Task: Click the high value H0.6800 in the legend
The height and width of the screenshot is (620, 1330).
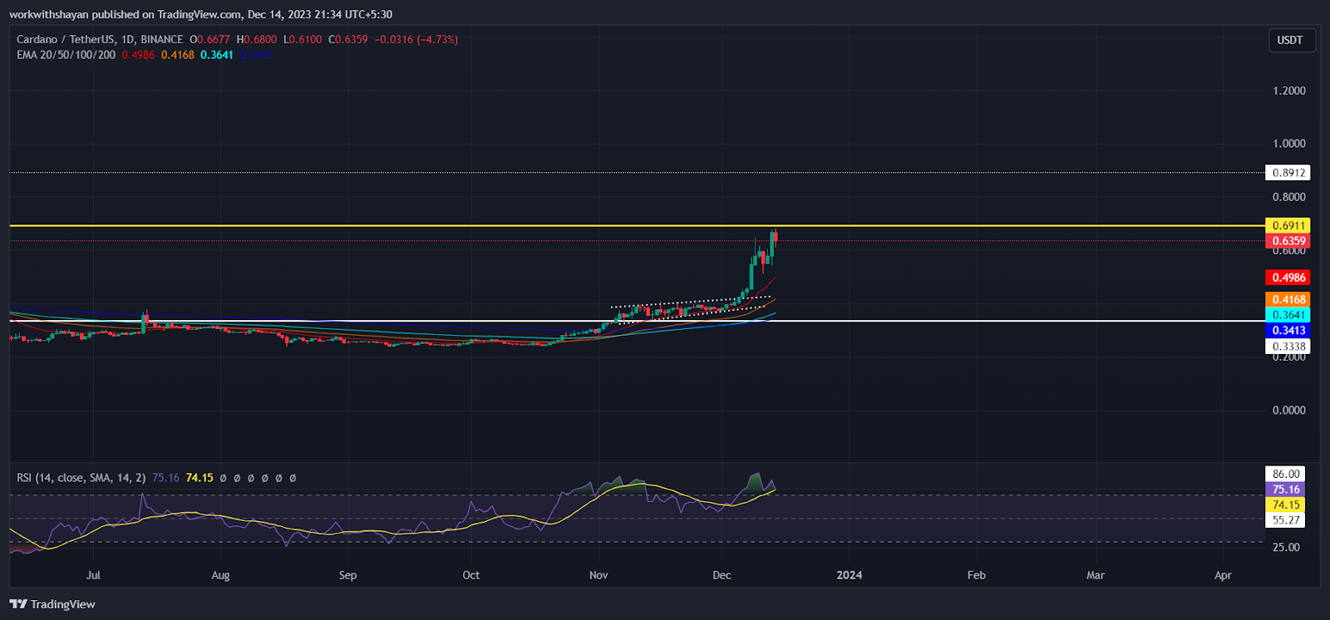Action: 257,39
